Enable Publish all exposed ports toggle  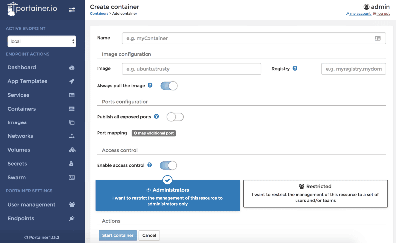pyautogui.click(x=175, y=117)
